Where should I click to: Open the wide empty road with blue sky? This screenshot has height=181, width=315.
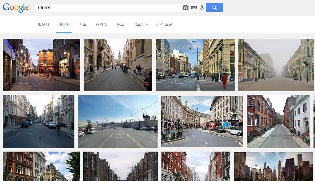pyautogui.click(x=118, y=121)
